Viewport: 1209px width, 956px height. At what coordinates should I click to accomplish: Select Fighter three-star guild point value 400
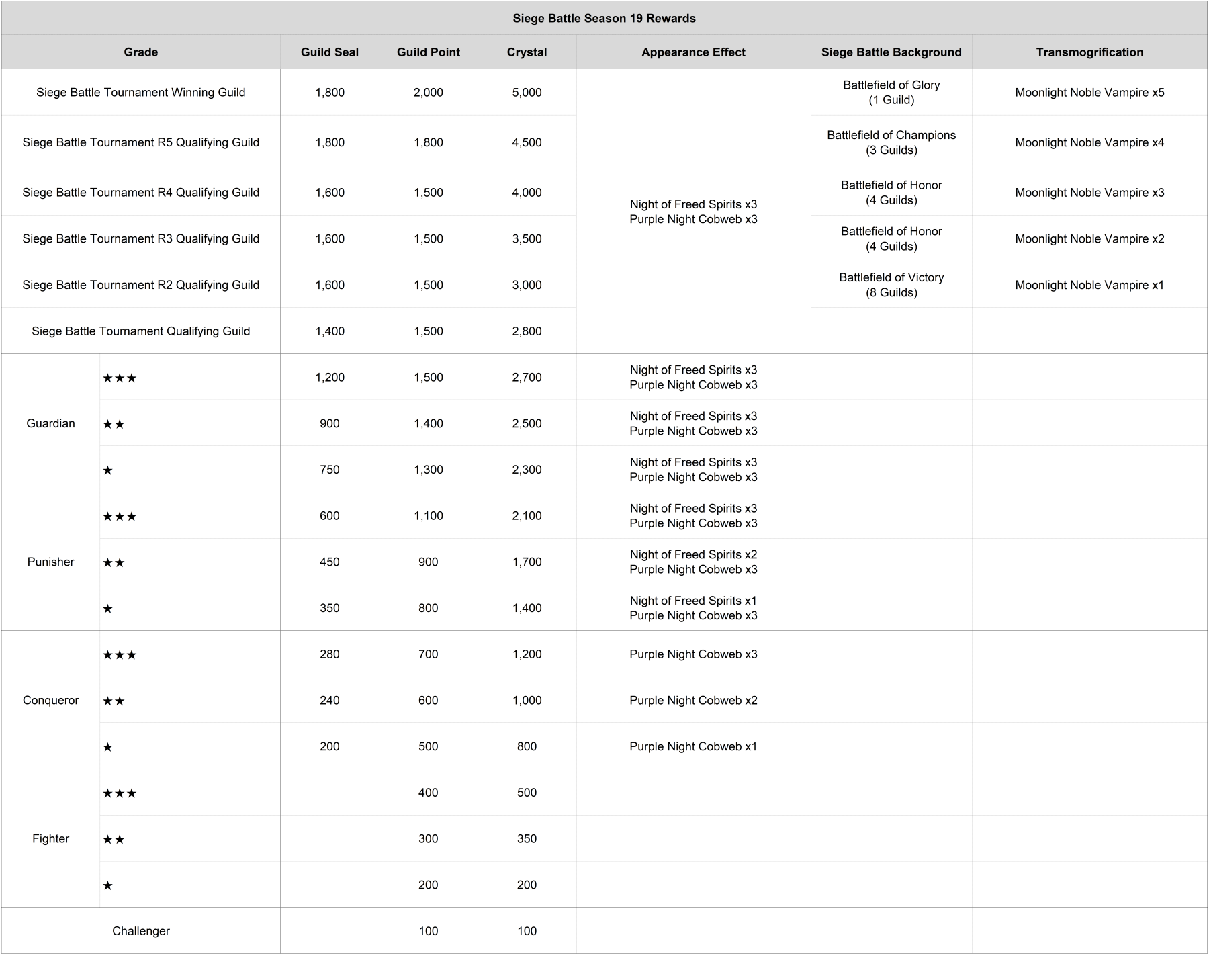(x=429, y=793)
